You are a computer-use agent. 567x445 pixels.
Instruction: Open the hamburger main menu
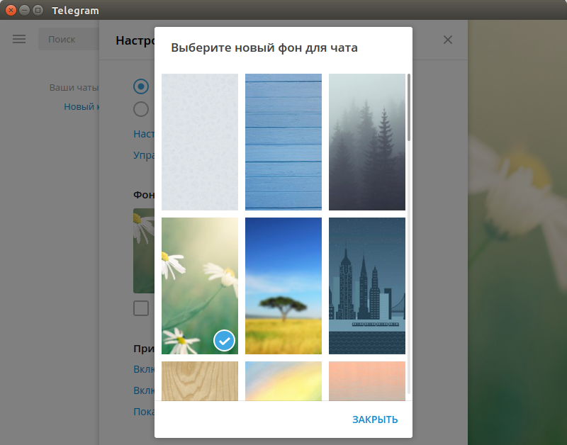coord(19,39)
